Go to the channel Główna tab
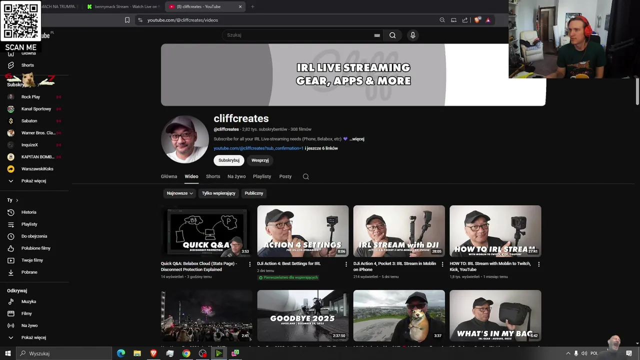This screenshot has width=640, height=360. pos(169,176)
